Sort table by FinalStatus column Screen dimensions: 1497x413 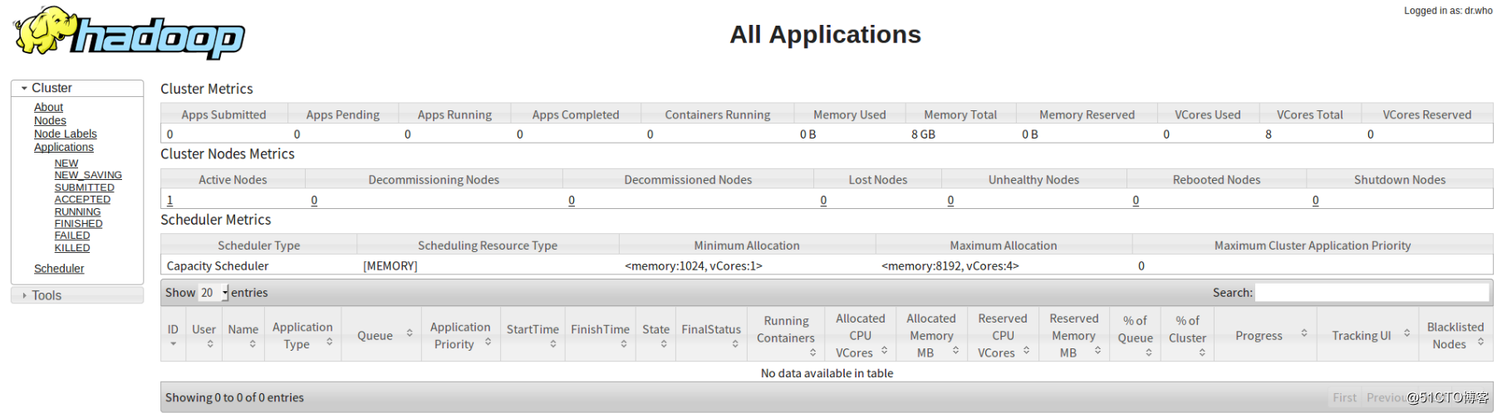(711, 335)
